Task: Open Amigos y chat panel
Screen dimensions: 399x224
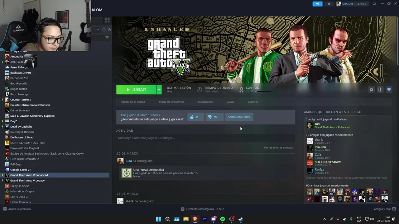Action: point(385,209)
